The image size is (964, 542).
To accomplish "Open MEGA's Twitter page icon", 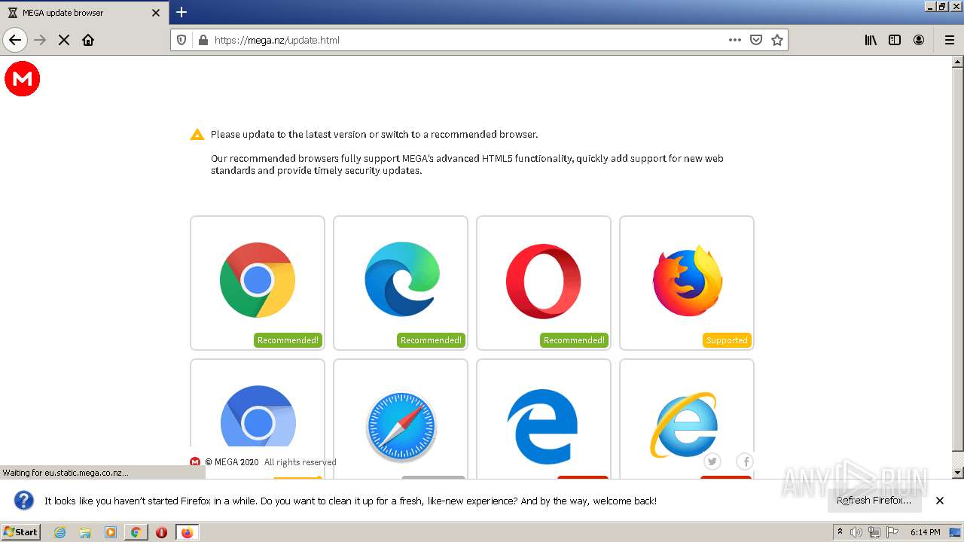I will coord(712,461).
